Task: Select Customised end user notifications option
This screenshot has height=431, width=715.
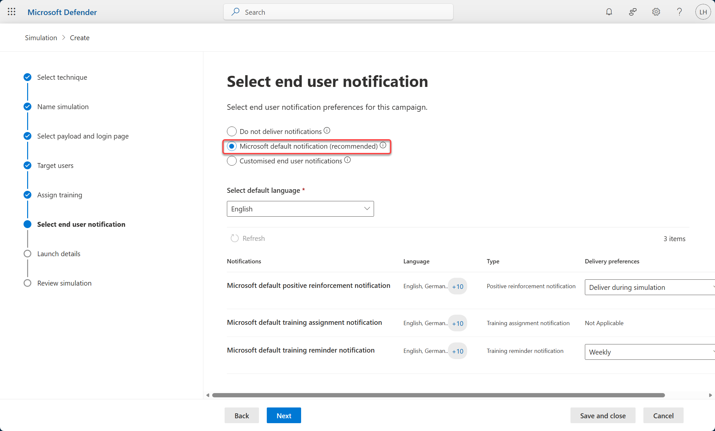Action: point(232,161)
